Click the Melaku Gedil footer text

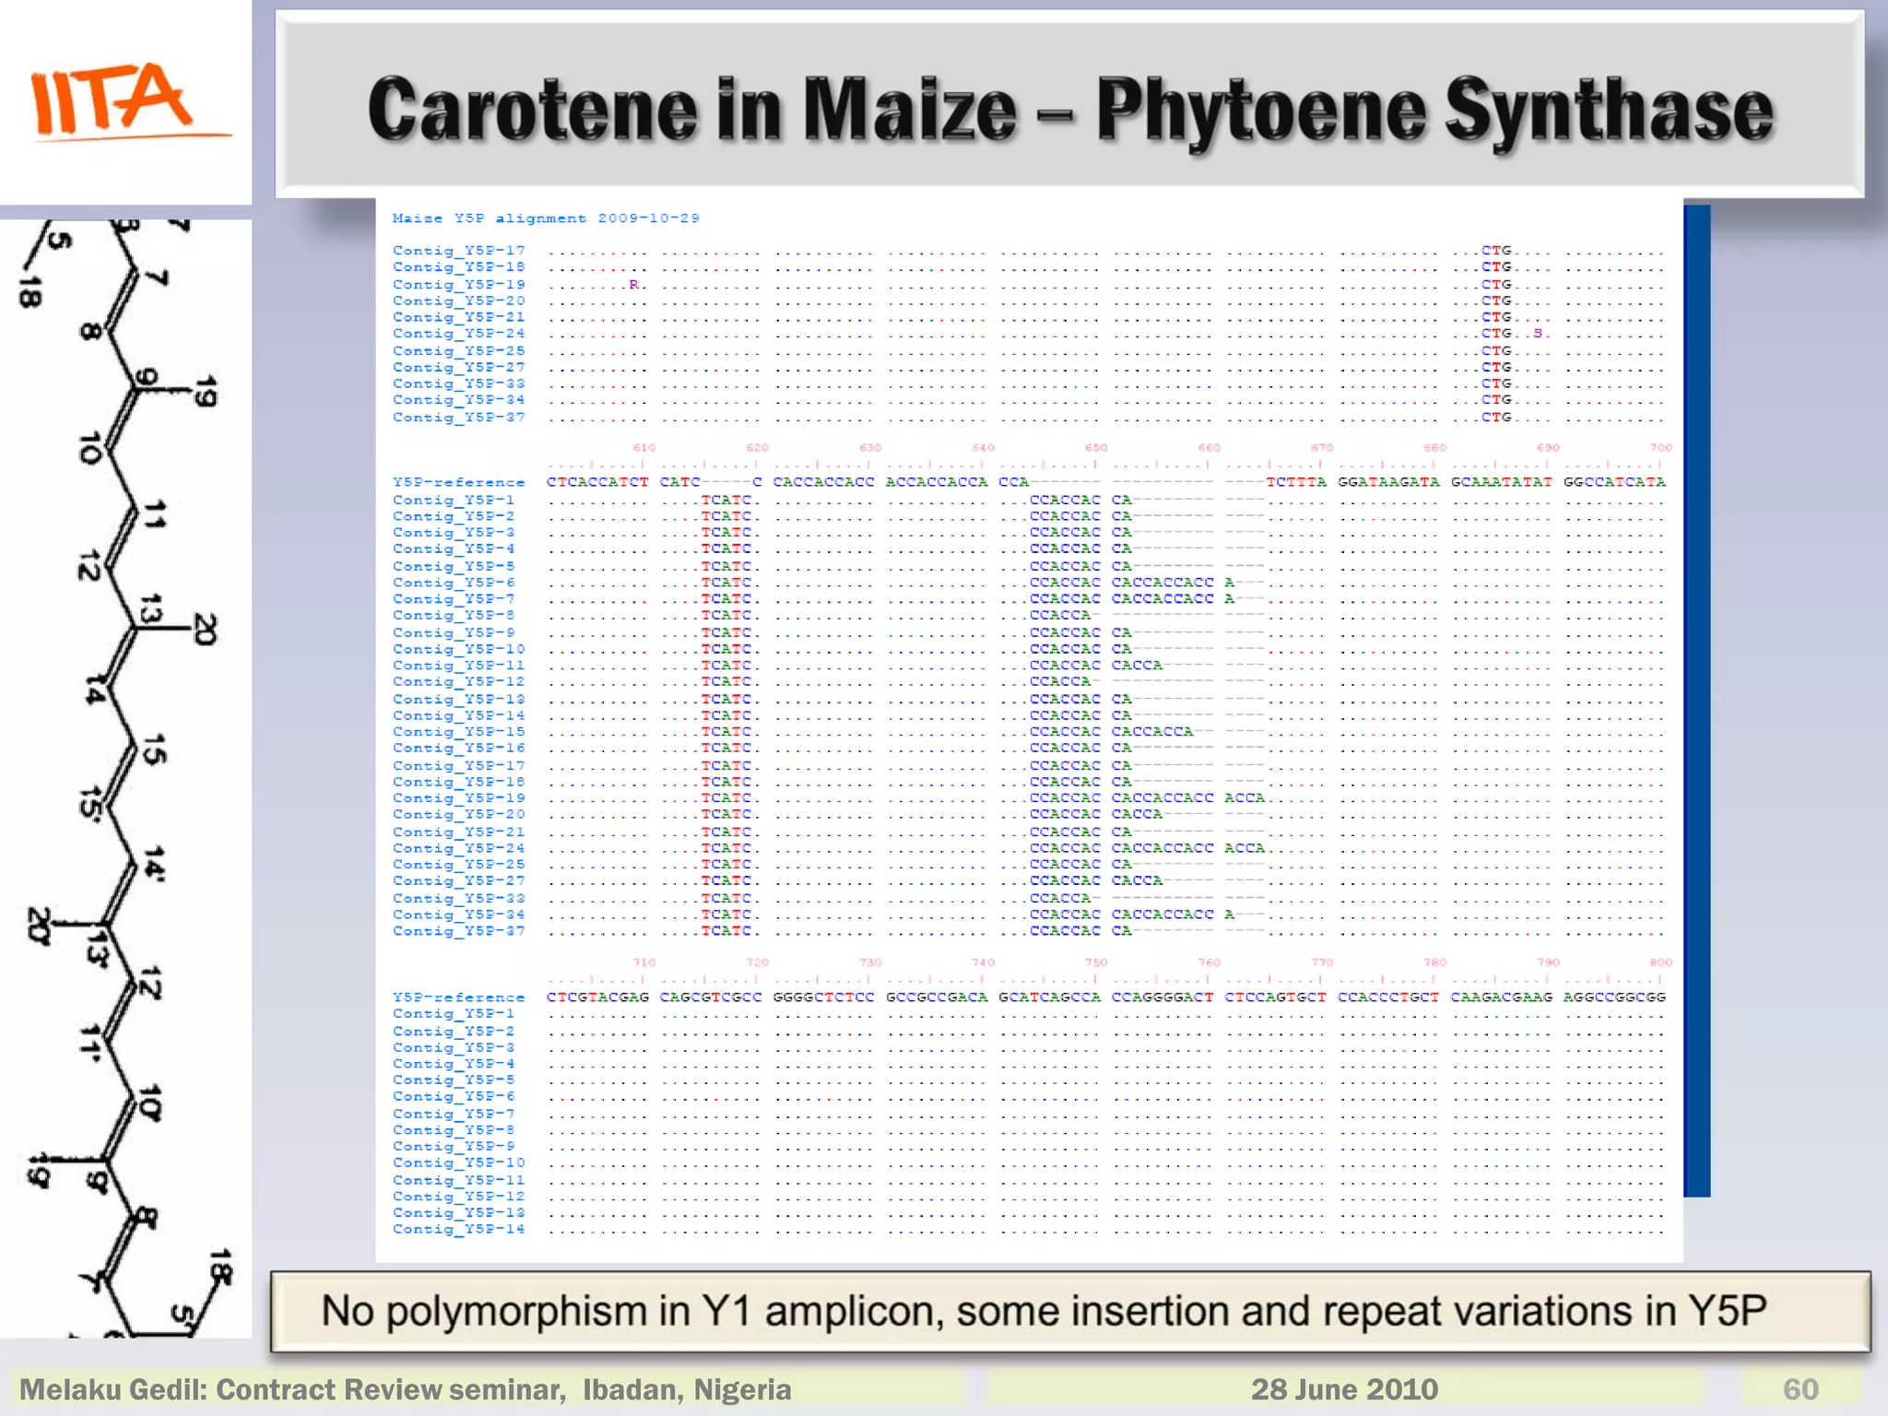pos(406,1389)
